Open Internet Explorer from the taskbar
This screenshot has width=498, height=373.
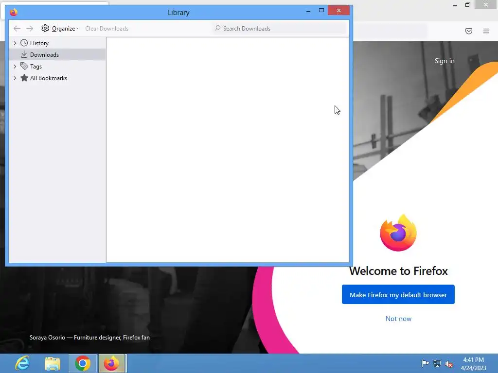(22, 363)
